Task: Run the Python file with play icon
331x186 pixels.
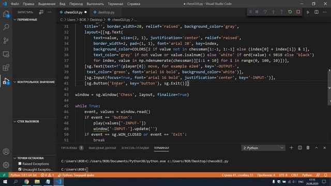Action: click(x=308, y=12)
